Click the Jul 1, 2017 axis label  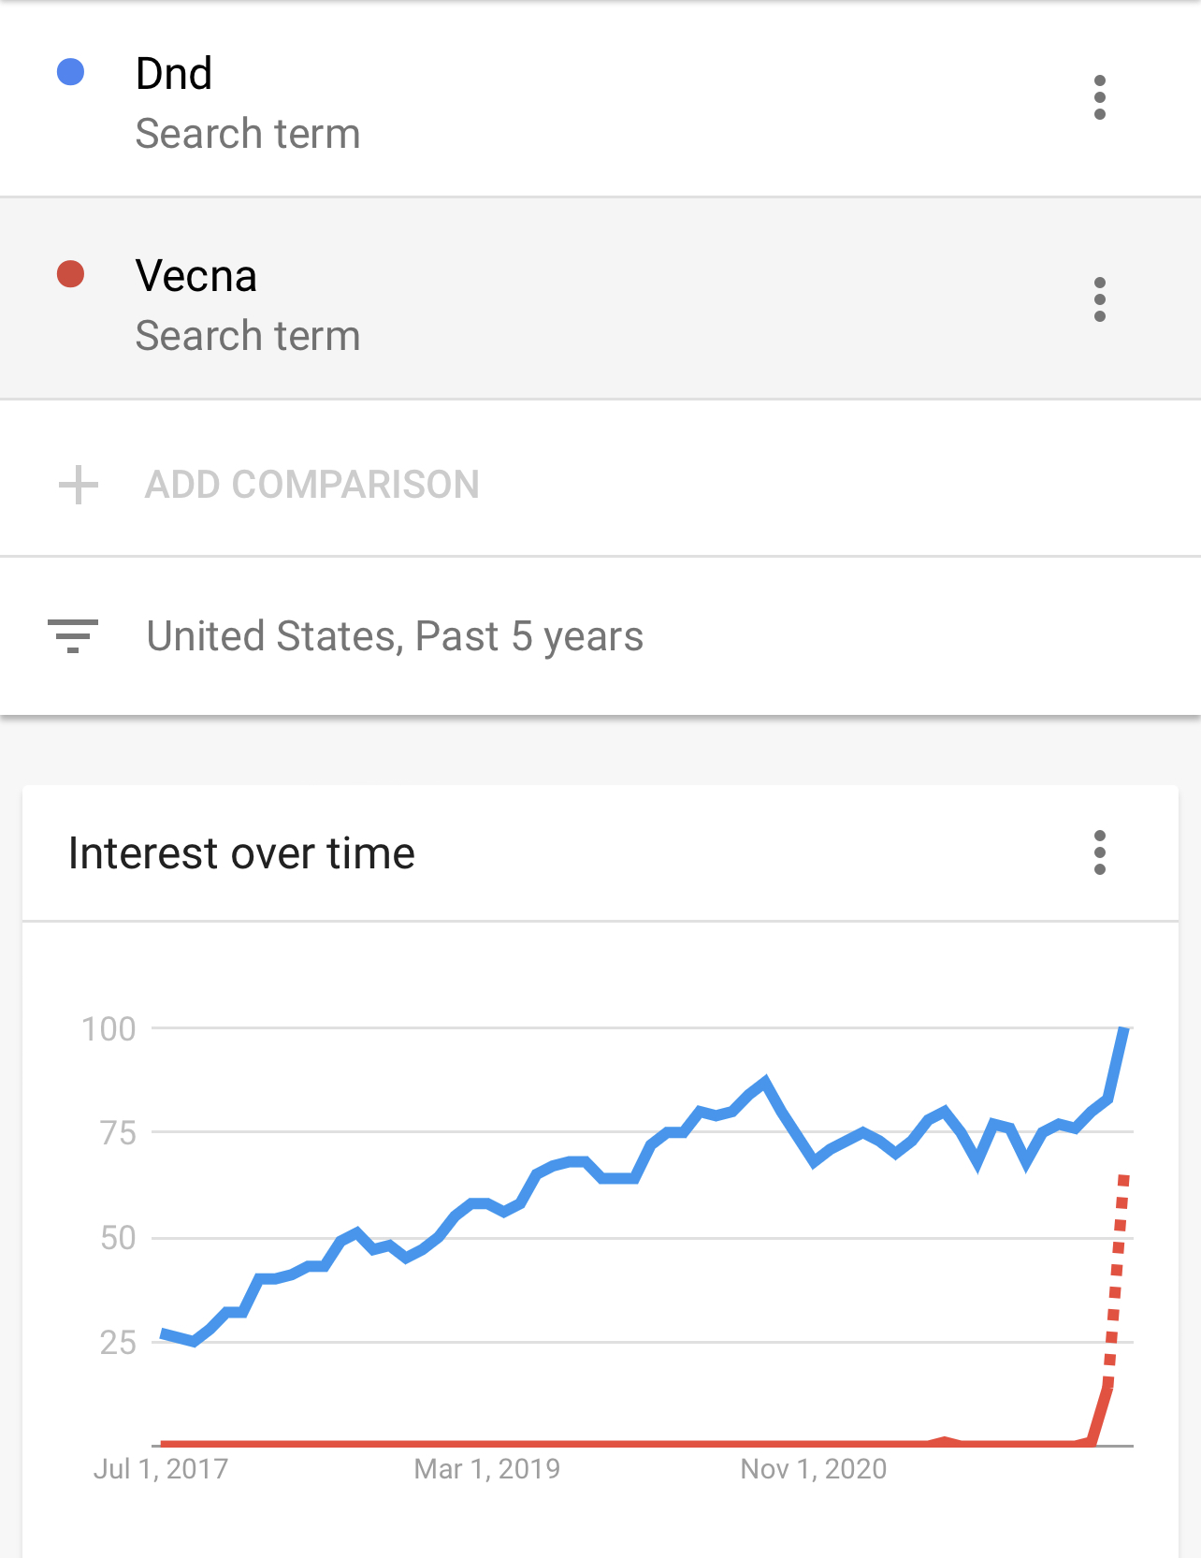pos(161,1469)
